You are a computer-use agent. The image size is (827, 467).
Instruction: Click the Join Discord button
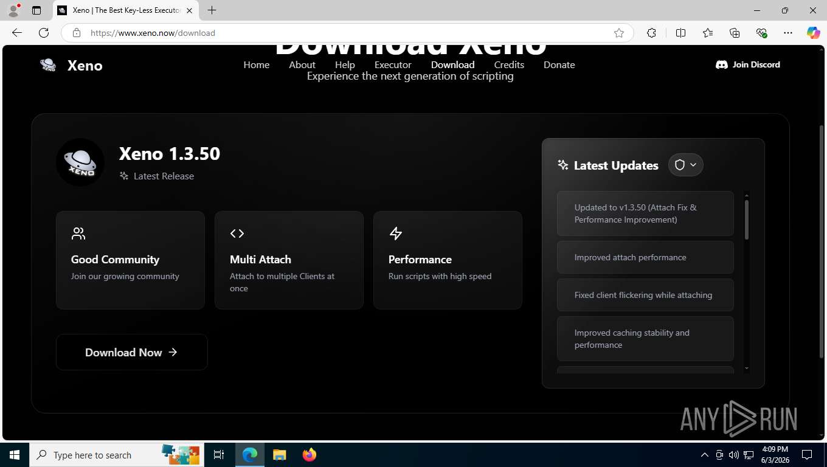(x=748, y=64)
